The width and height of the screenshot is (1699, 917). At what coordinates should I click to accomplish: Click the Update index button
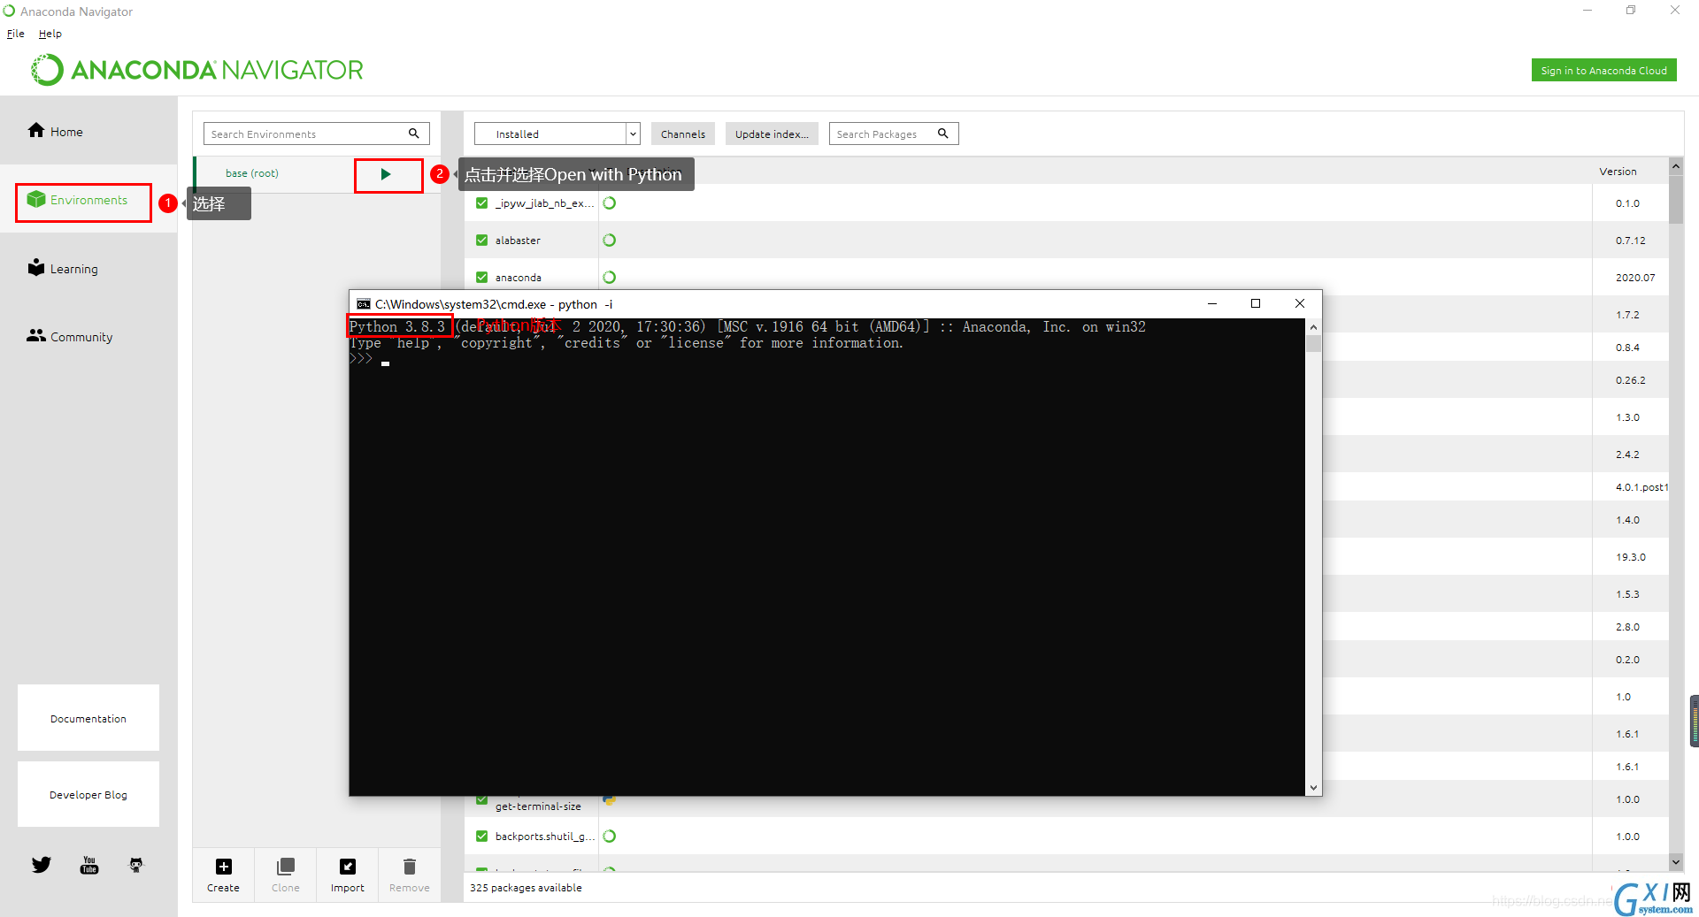tap(772, 134)
